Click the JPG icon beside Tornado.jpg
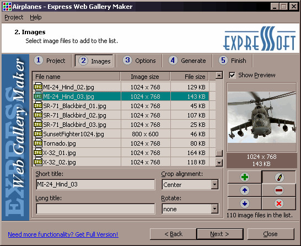This screenshot has height=246, width=301. pyautogui.click(x=38, y=143)
